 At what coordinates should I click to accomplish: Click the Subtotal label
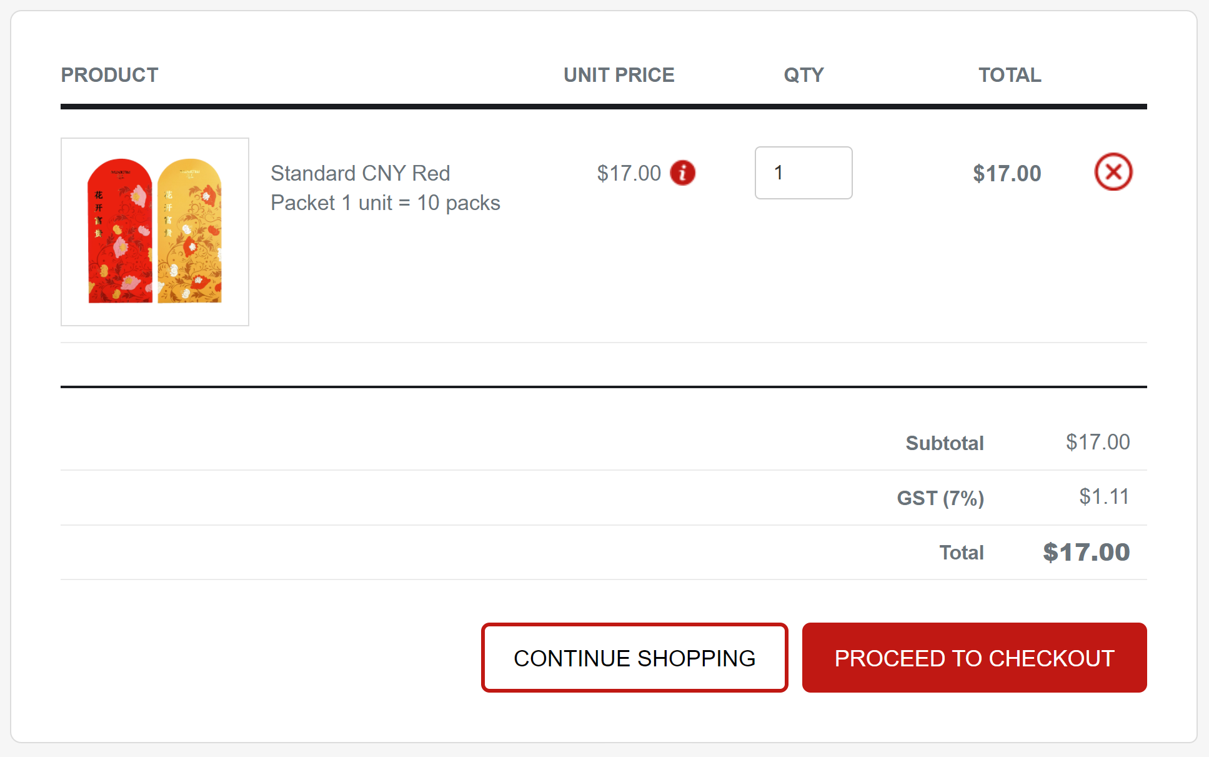click(944, 443)
